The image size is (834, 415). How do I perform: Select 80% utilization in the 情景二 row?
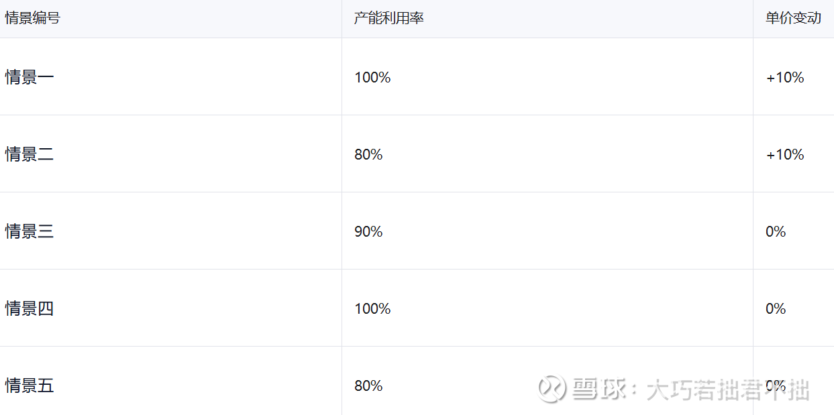click(368, 154)
